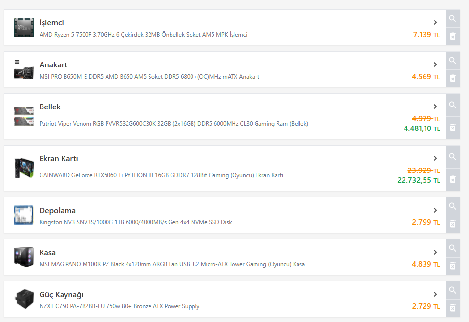Image resolution: width=469 pixels, height=322 pixels.
Task: Click the 4.569 TL price
Action: pos(426,77)
